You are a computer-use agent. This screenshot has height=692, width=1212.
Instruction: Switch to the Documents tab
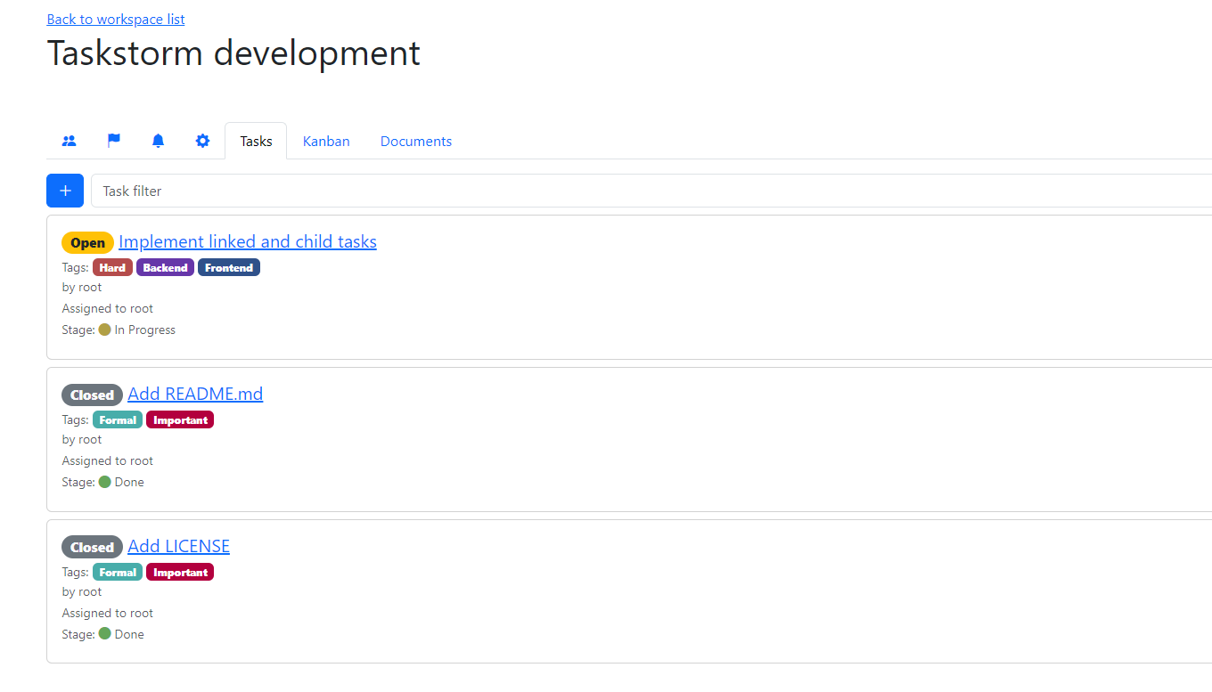415,141
